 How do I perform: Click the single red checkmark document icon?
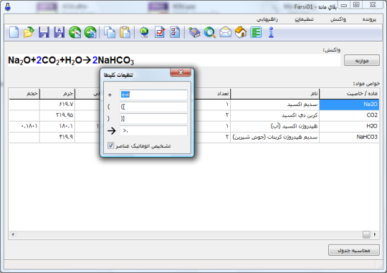pyautogui.click(x=160, y=32)
